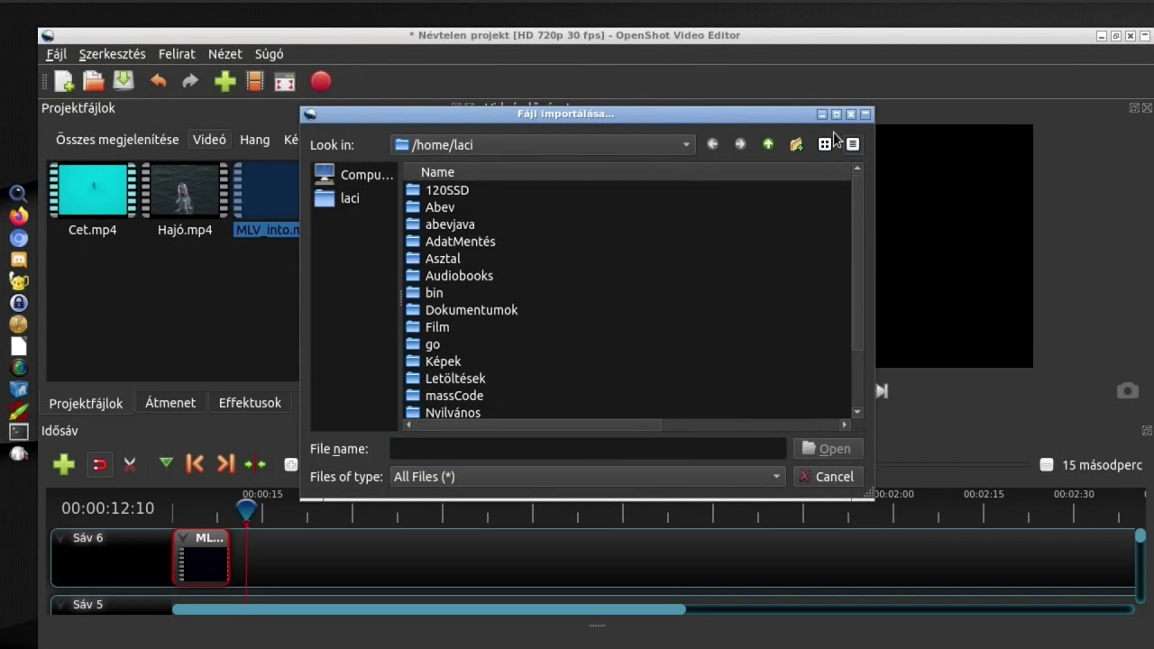Open the Felirat menu
Viewport: 1154px width, 649px height.
pos(177,54)
